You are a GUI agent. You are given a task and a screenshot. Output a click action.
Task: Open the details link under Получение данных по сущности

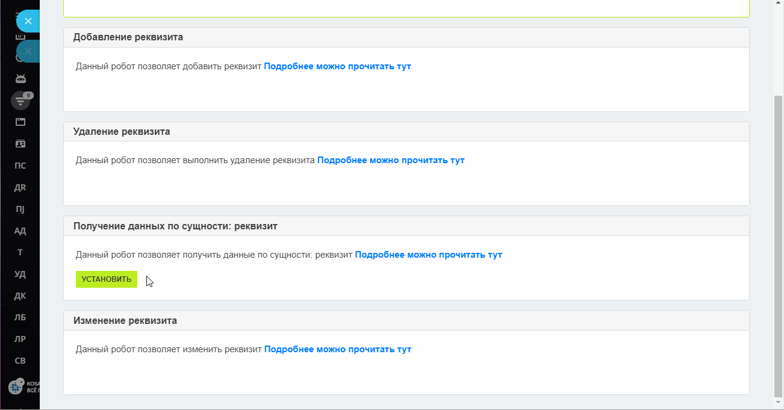click(x=428, y=255)
